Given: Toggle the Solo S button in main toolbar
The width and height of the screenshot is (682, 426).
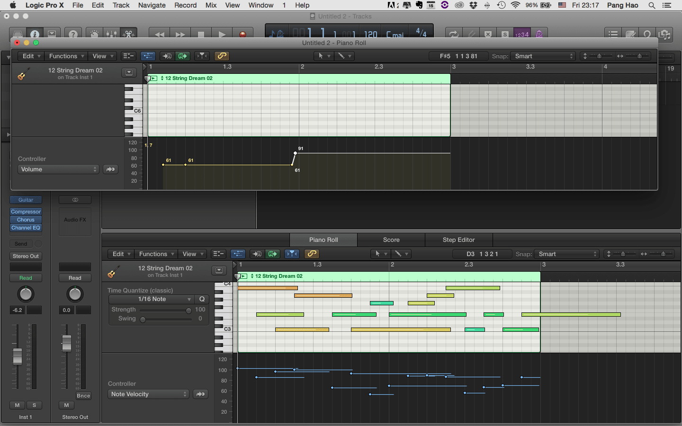Looking at the screenshot, I should coord(505,34).
